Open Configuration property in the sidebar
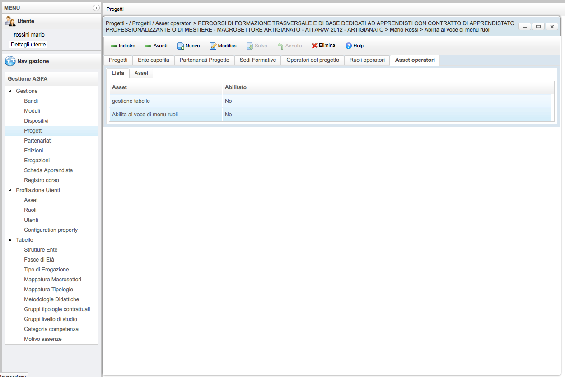The image size is (565, 377). 51,230
